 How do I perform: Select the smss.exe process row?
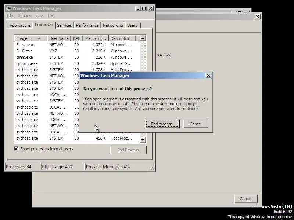tap(77, 57)
